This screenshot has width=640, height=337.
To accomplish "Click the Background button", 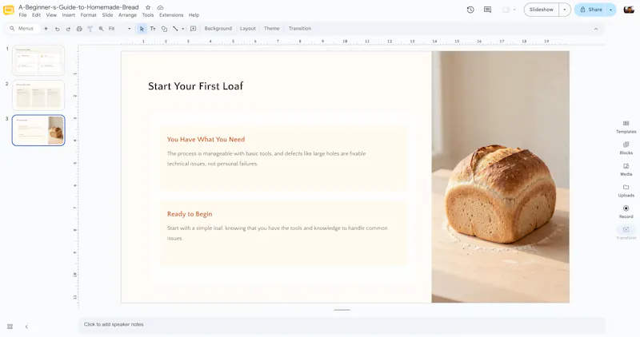I will pyautogui.click(x=218, y=29).
